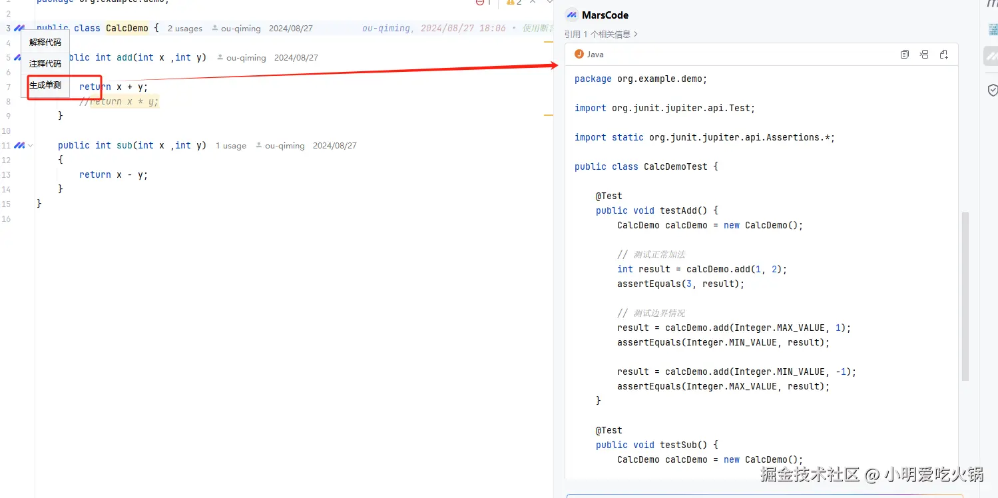Open the shield check tool in right sidebar
This screenshot has height=498, width=998.
pyautogui.click(x=992, y=90)
